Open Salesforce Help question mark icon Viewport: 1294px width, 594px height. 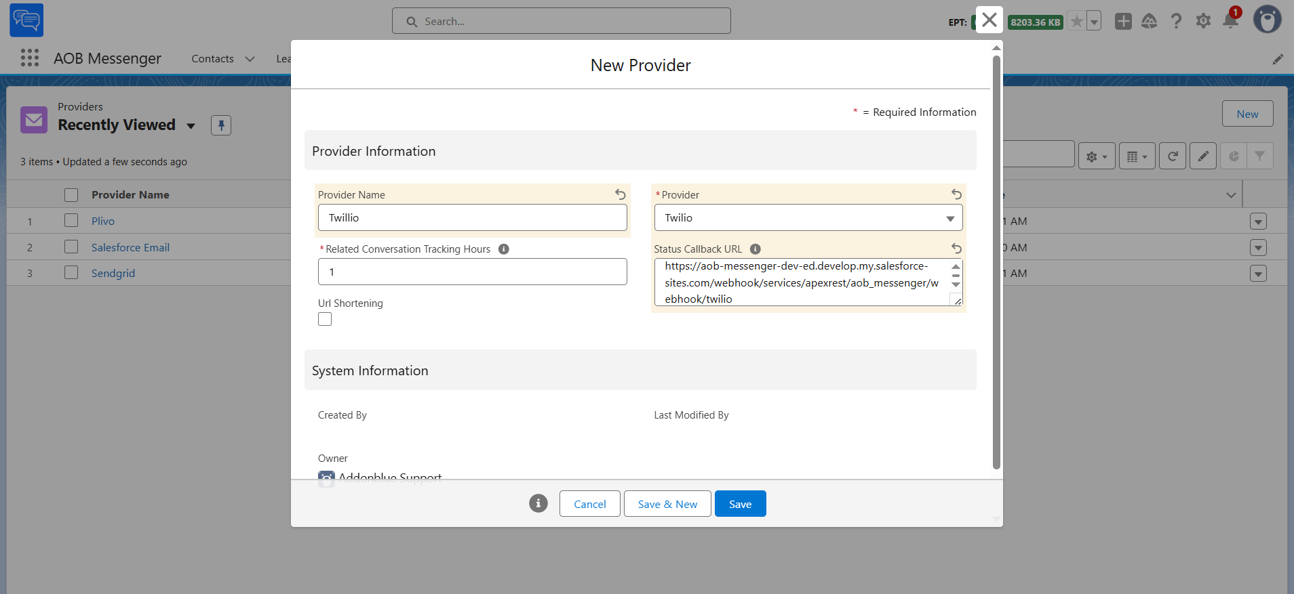1177,21
